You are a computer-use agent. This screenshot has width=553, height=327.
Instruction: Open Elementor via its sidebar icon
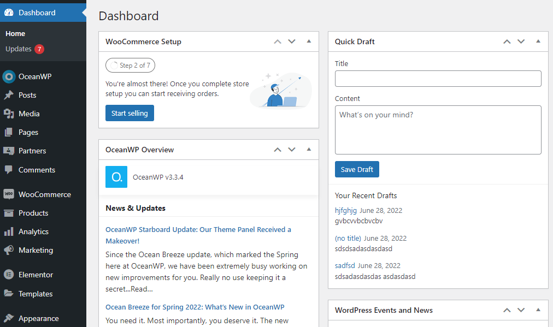pyautogui.click(x=8, y=275)
